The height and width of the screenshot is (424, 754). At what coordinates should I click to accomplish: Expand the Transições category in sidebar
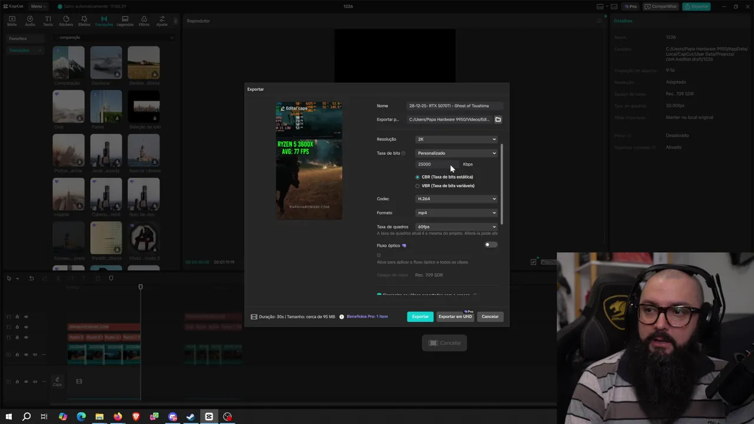tap(25, 51)
